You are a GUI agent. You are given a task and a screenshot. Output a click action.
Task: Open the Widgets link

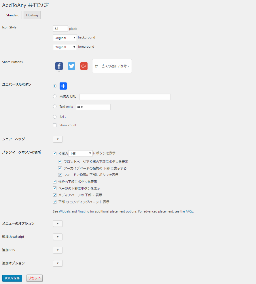[65, 211]
